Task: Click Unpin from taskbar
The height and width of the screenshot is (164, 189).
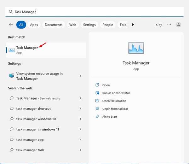Action: pyautogui.click(x=115, y=109)
